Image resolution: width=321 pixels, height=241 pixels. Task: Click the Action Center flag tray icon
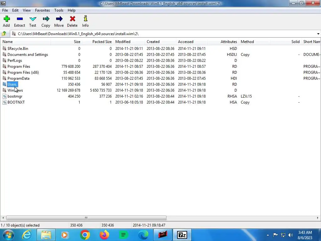tap(276, 235)
